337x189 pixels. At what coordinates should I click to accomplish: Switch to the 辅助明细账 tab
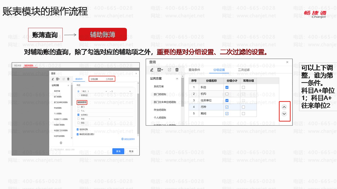[29, 65]
